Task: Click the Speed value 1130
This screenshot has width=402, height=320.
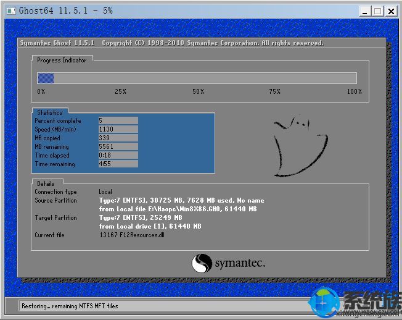Action: tap(118, 129)
